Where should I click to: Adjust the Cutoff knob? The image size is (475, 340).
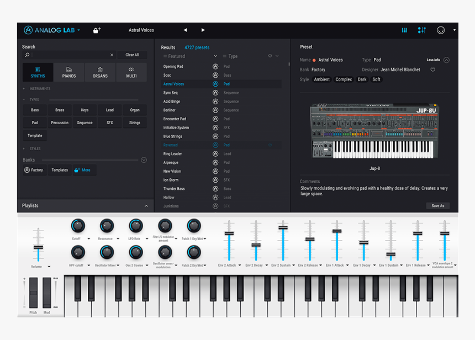78,226
